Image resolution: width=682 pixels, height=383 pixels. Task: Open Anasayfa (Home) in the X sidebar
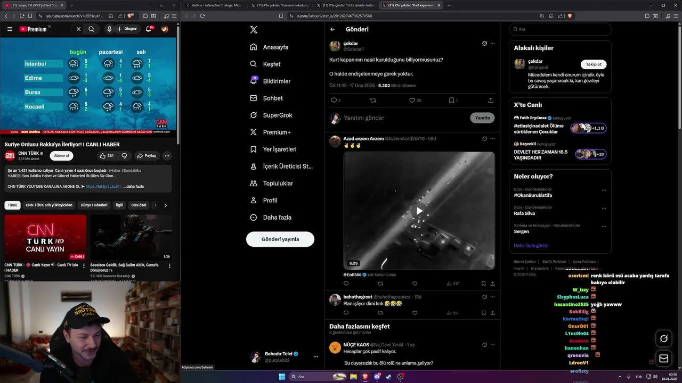click(x=269, y=47)
